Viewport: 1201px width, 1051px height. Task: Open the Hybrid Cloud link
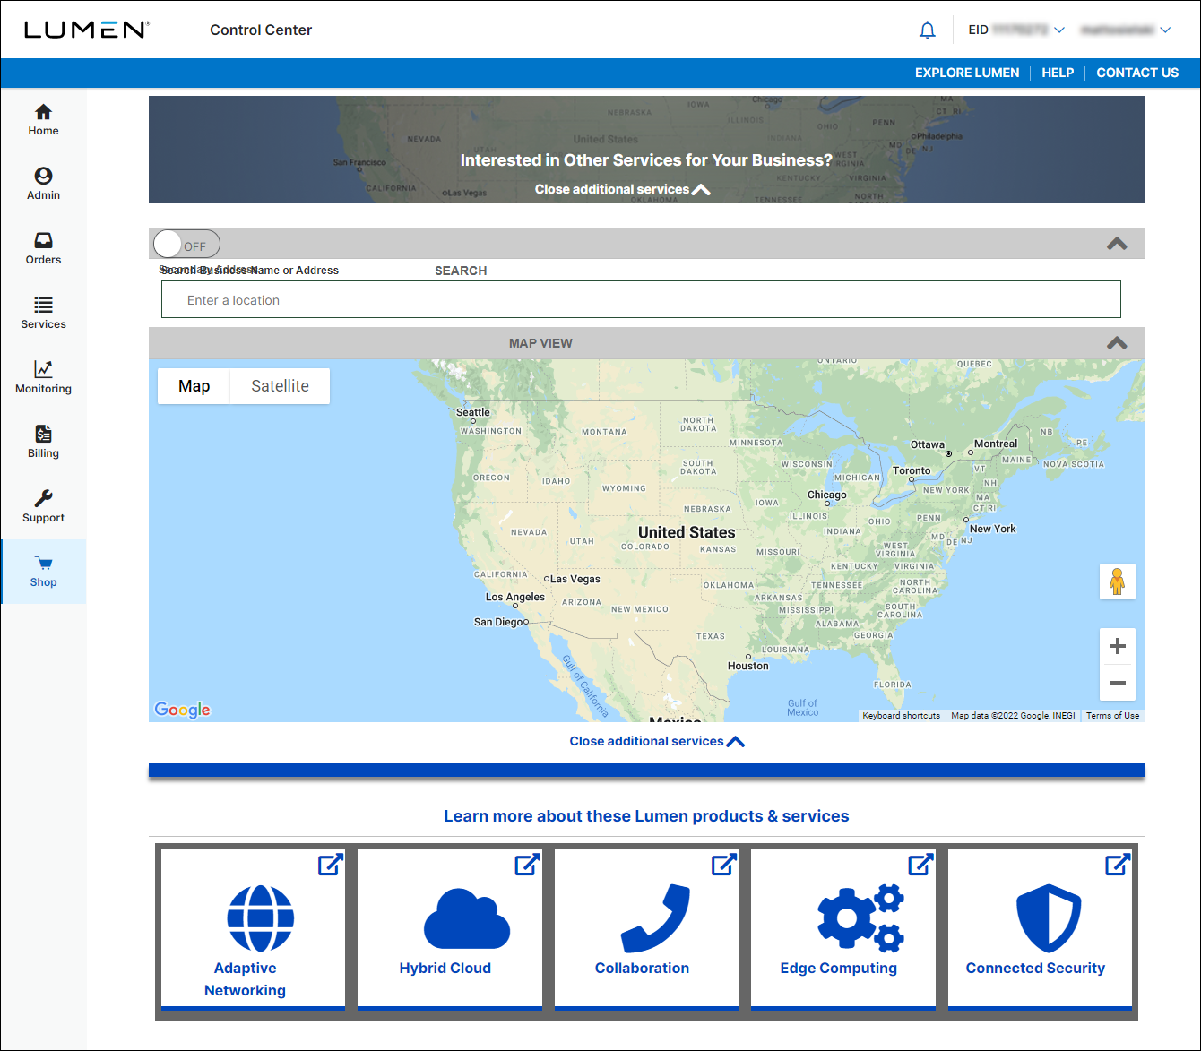pyautogui.click(x=445, y=968)
